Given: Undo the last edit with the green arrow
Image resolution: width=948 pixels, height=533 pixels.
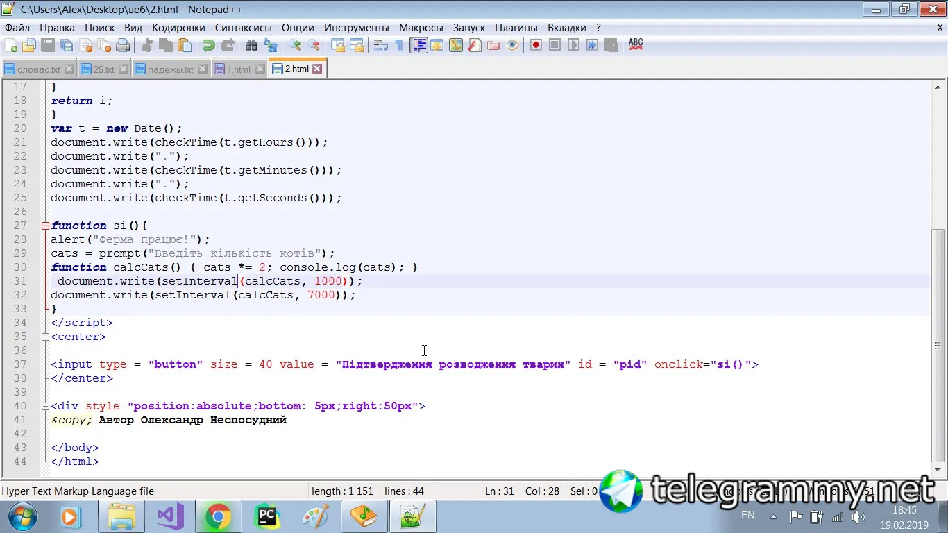Looking at the screenshot, I should coord(208,46).
